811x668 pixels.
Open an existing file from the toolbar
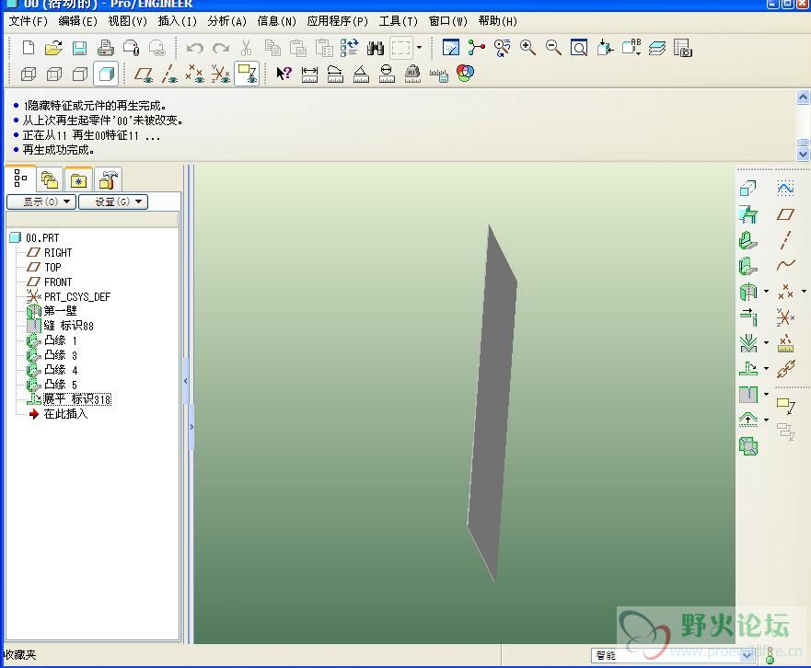click(x=53, y=48)
